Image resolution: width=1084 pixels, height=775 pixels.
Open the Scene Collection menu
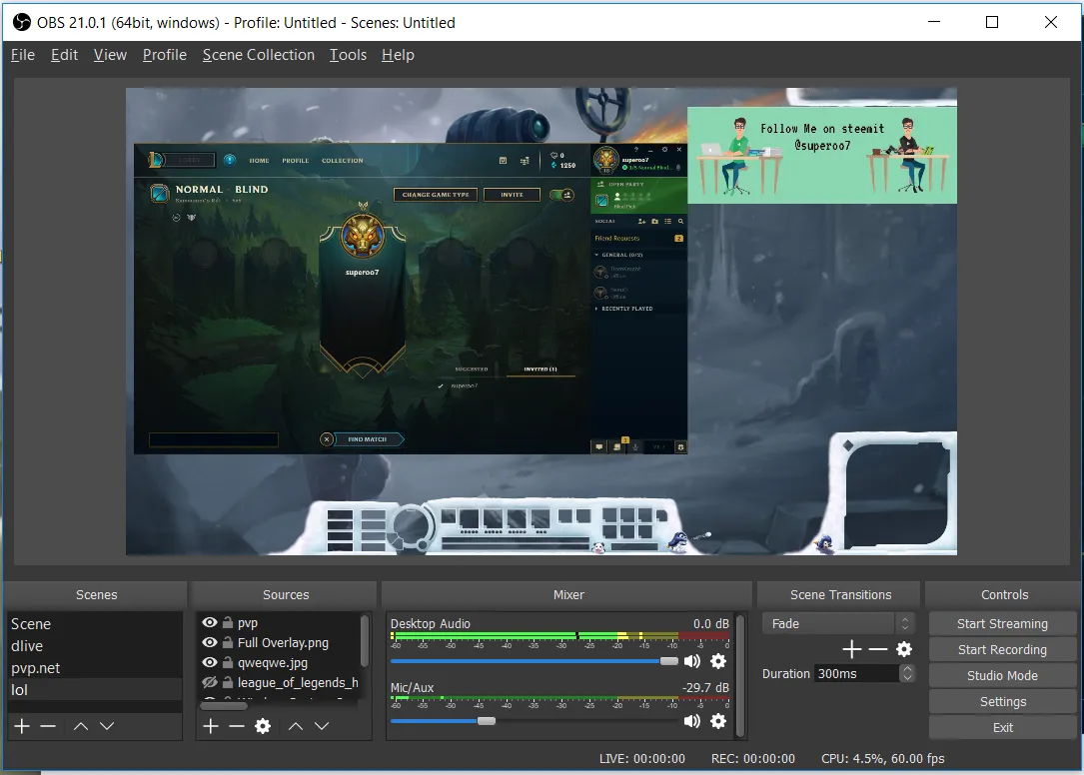point(259,55)
